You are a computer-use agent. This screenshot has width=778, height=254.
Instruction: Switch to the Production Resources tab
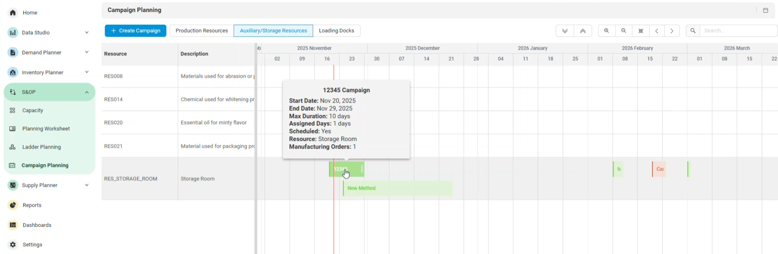point(202,31)
